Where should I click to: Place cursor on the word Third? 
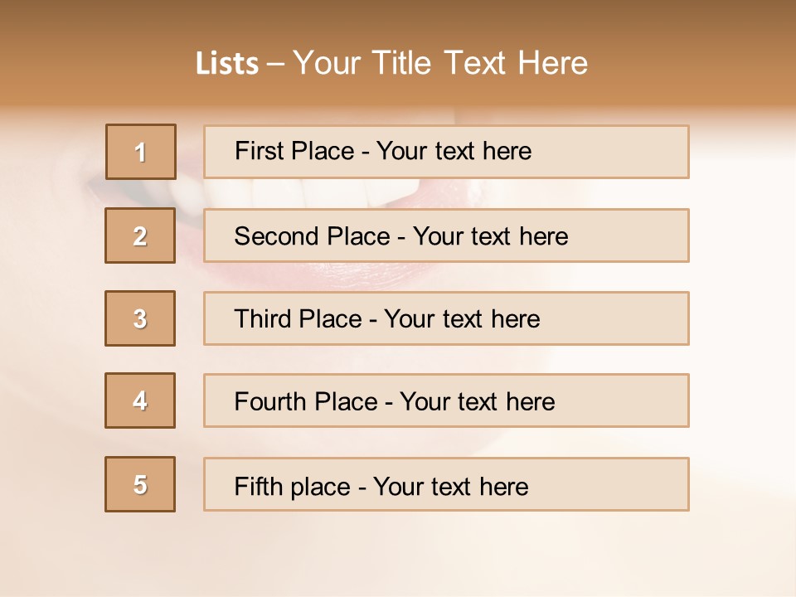[257, 319]
